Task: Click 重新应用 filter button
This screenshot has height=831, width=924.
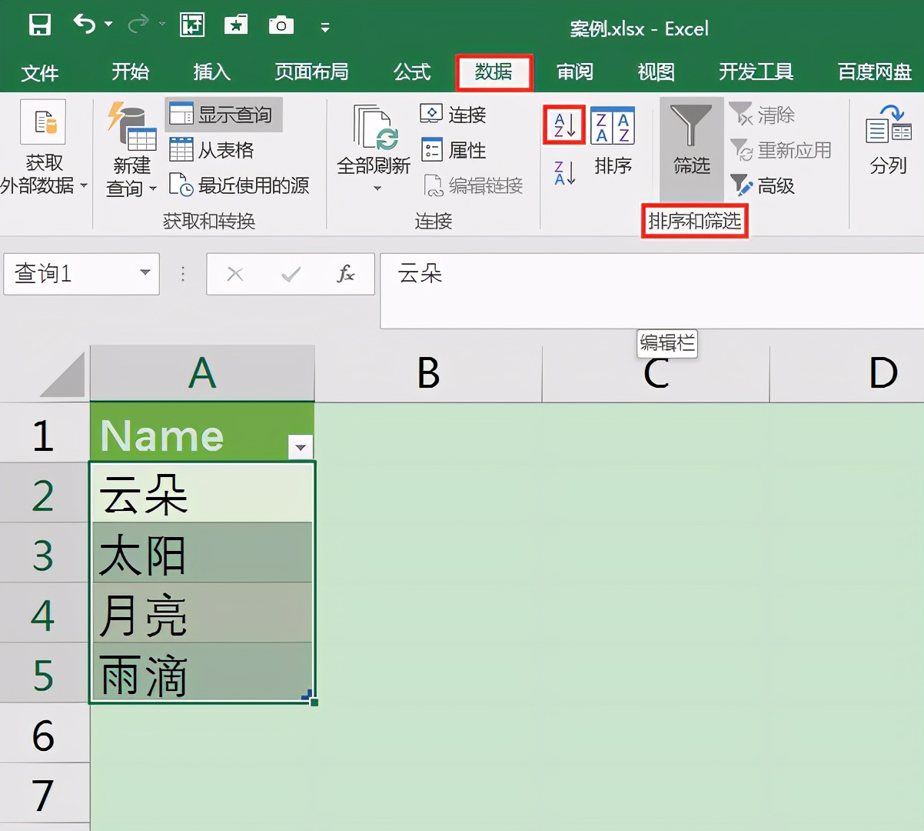Action: pos(781,150)
